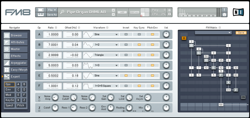
Task: Open the Browser navigator page
Action: [x=16, y=35]
